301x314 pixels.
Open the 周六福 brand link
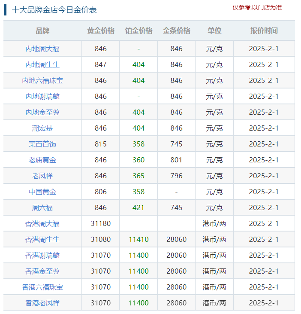click(42, 207)
